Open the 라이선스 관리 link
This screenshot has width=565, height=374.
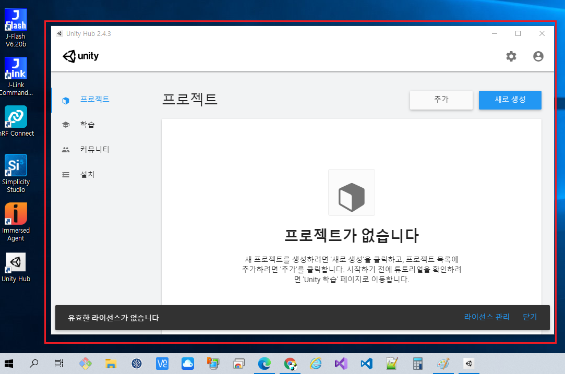click(x=487, y=317)
